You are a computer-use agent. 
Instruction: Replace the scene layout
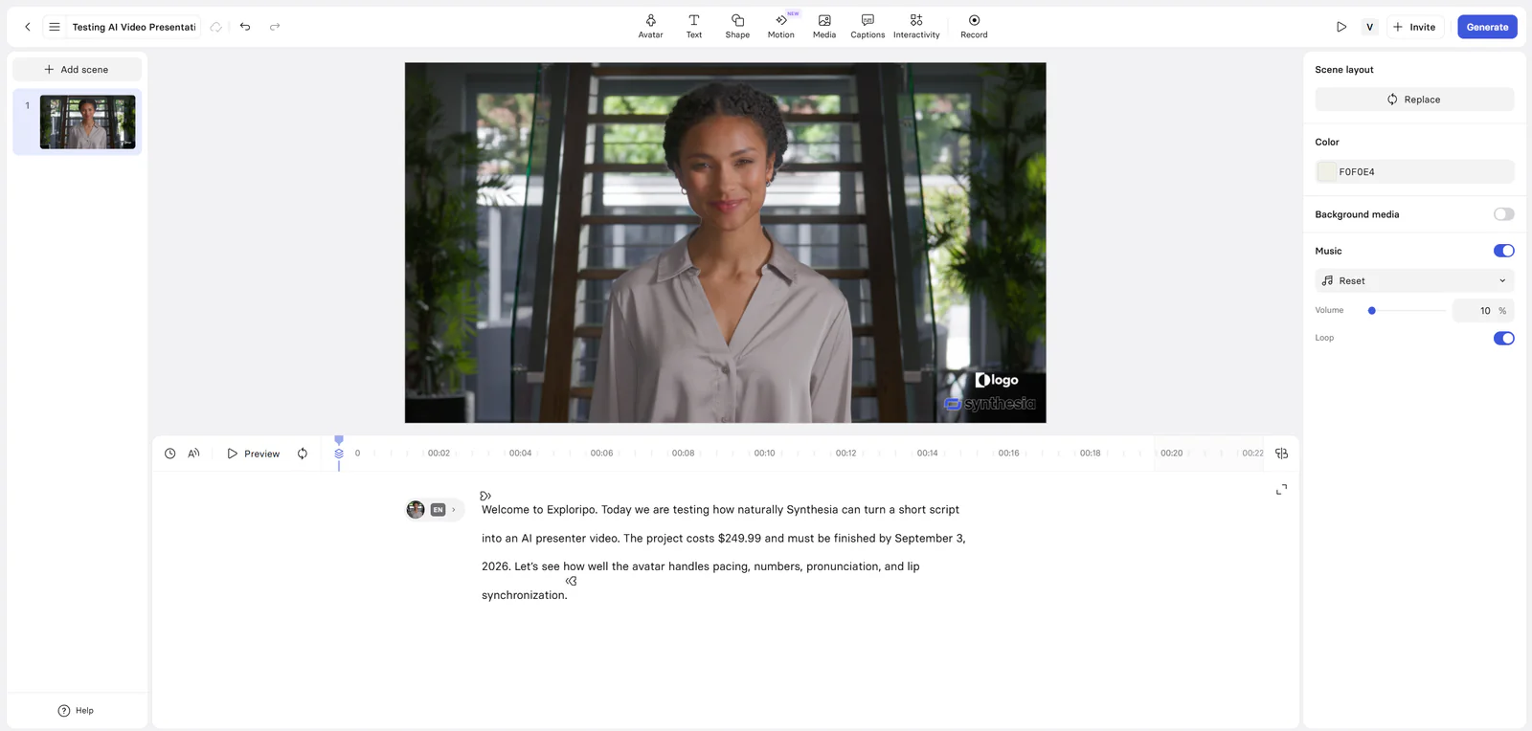[1414, 100]
